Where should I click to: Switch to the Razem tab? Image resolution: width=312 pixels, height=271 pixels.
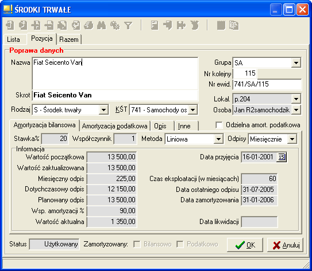point(69,40)
